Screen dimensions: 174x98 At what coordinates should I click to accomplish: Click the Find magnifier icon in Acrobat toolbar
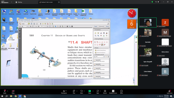[x=70, y=26]
